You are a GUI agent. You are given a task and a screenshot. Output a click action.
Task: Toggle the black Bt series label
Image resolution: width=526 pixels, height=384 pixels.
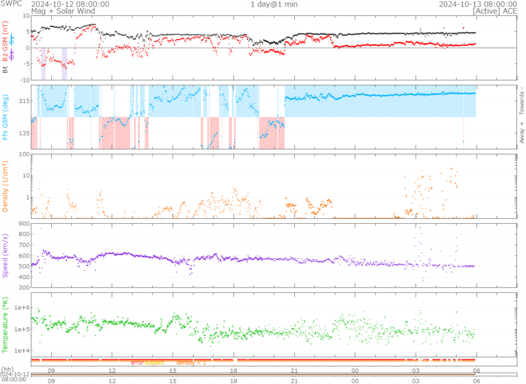point(6,69)
